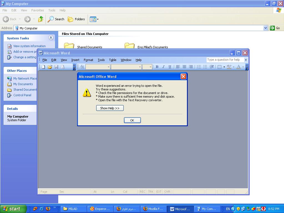
Task: Open the border style dropdown arrow
Action: pyautogui.click(x=224, y=67)
